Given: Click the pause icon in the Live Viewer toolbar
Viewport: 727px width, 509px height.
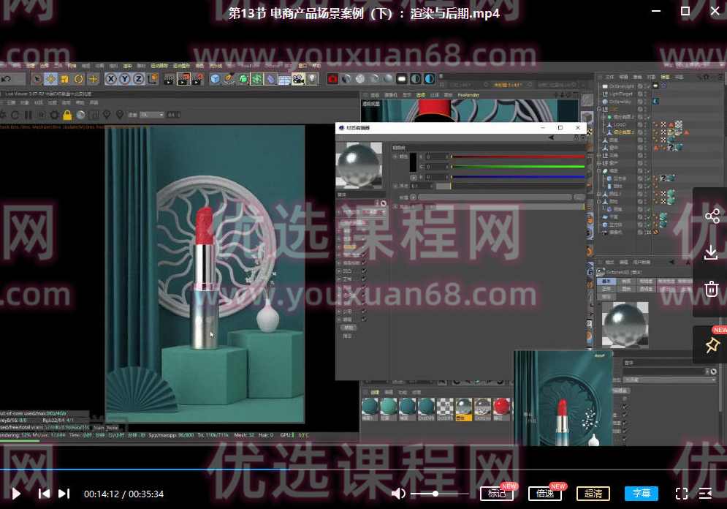Looking at the screenshot, I should (27, 115).
